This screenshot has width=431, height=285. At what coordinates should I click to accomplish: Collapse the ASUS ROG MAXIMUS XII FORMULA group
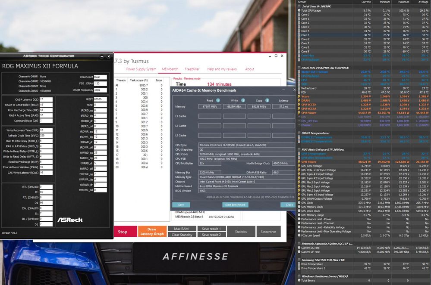click(x=299, y=68)
